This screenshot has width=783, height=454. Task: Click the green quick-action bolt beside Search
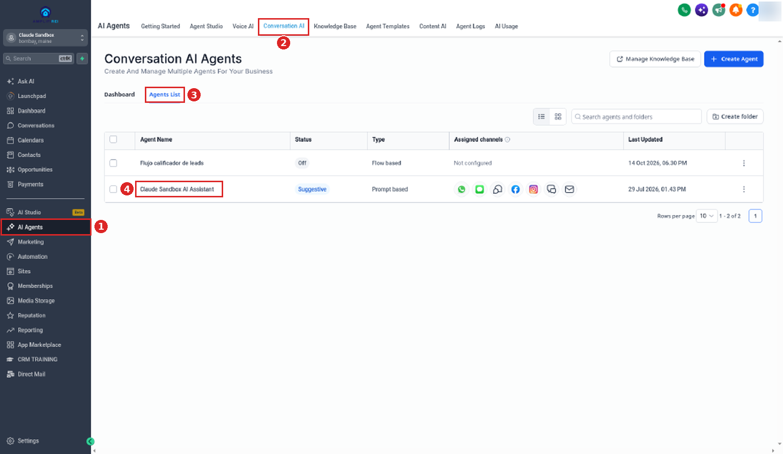[x=82, y=59]
